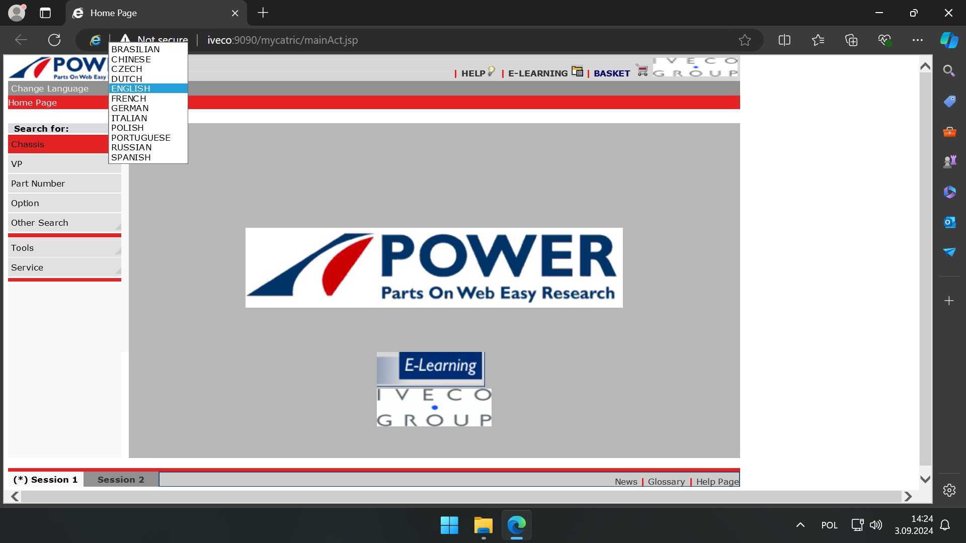Expand the Tools menu
Screen dimensions: 966x543
point(64,248)
